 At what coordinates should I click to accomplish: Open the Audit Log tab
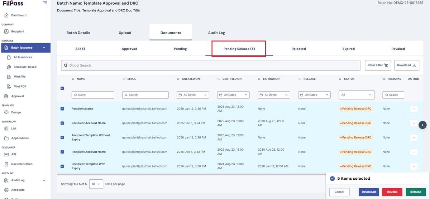[x=216, y=33]
